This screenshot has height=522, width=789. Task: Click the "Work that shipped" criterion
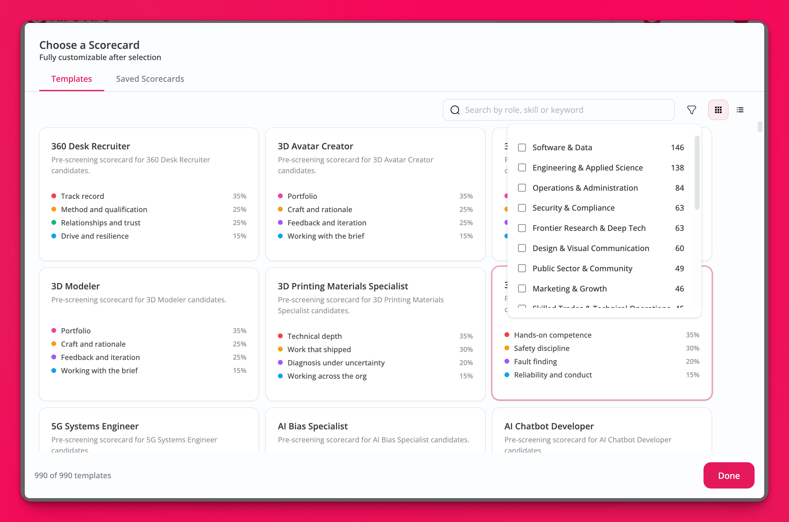pos(319,349)
